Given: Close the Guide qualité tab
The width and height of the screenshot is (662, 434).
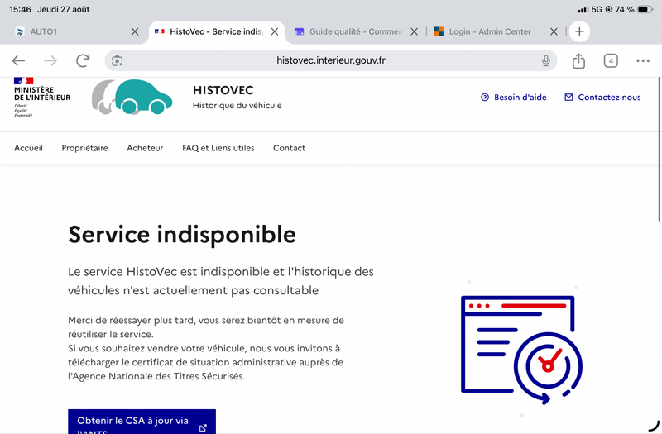Looking at the screenshot, I should click(415, 31).
